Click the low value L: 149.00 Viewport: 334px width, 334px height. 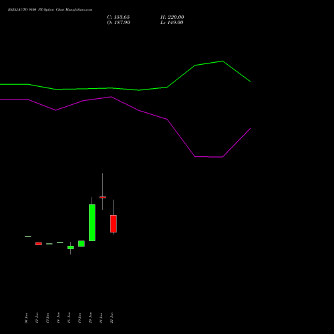(172, 23)
